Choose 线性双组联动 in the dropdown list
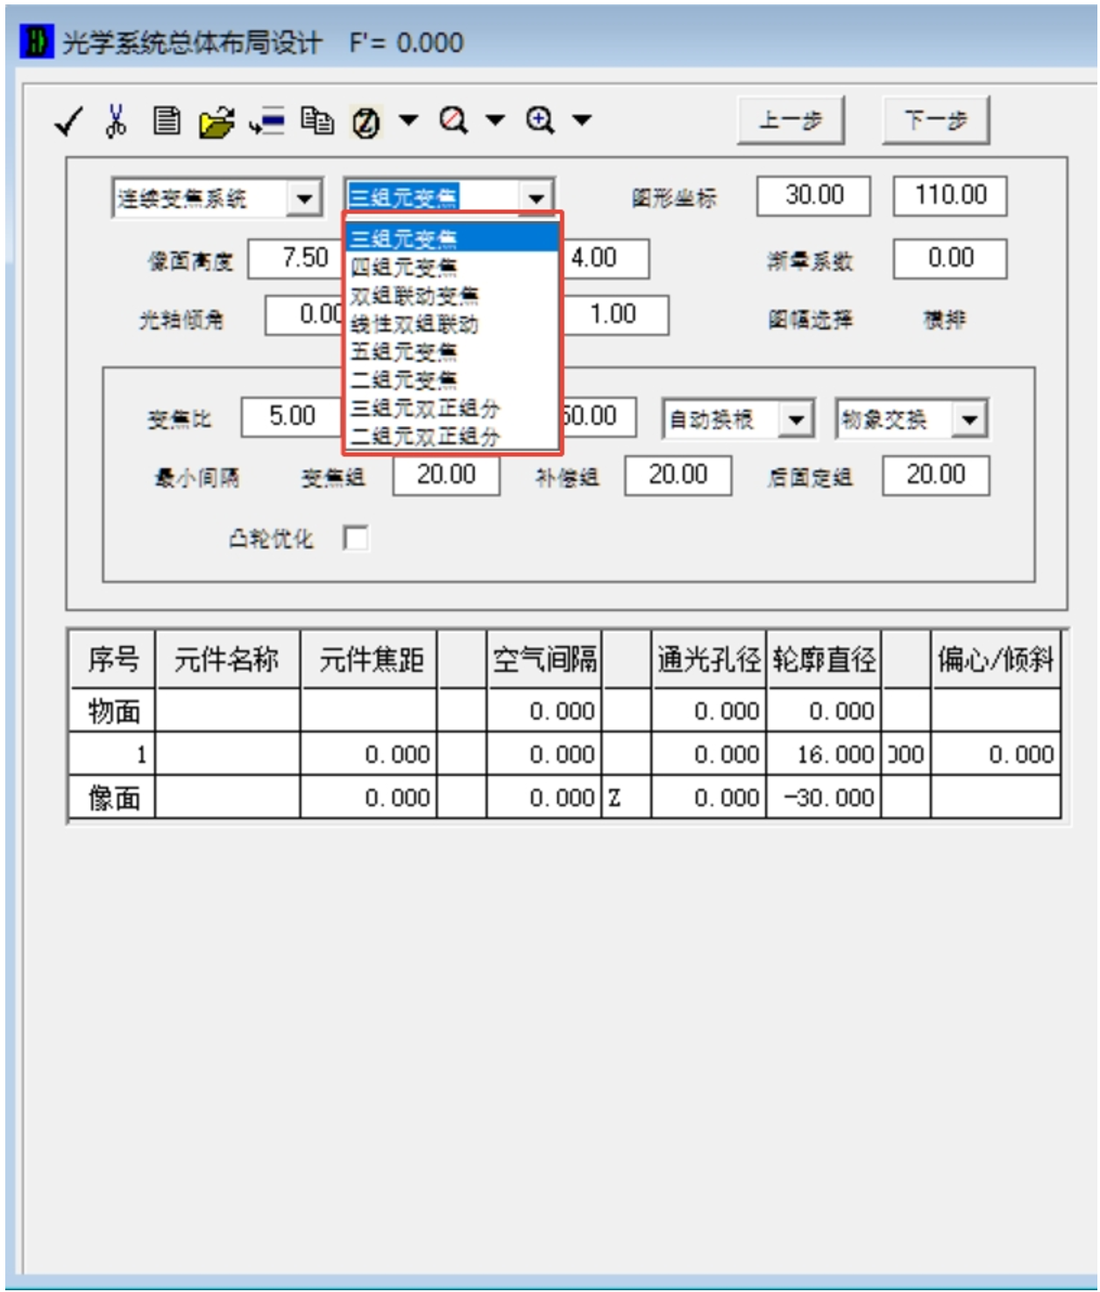Image resolution: width=1100 pixels, height=1292 pixels. coord(415,324)
